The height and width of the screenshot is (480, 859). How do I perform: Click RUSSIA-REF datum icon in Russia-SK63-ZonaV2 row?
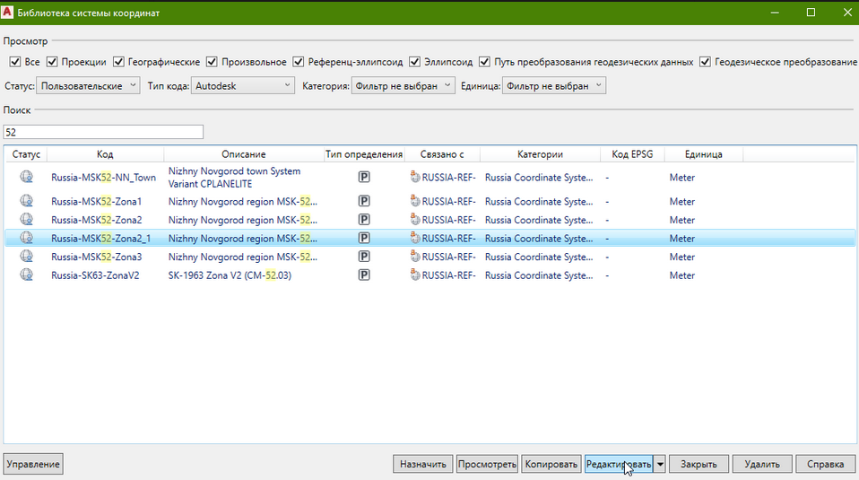pyautogui.click(x=415, y=275)
